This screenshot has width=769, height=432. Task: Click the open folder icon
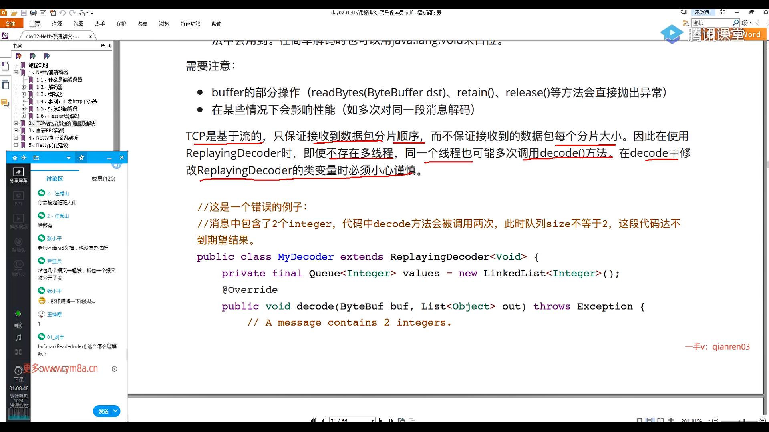(x=14, y=13)
